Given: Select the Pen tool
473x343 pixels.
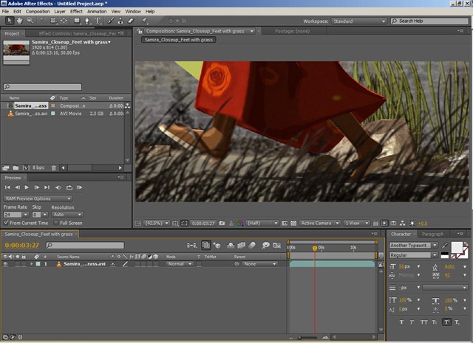Looking at the screenshot, I should (x=87, y=21).
